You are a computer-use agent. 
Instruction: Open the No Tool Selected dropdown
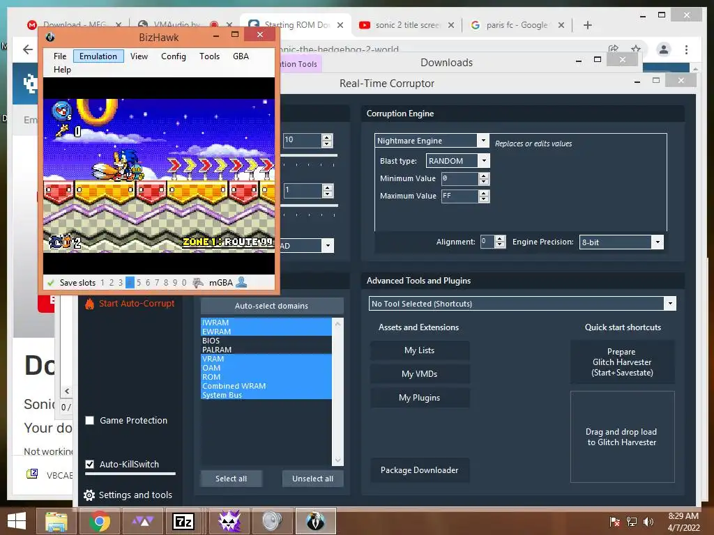click(x=670, y=304)
